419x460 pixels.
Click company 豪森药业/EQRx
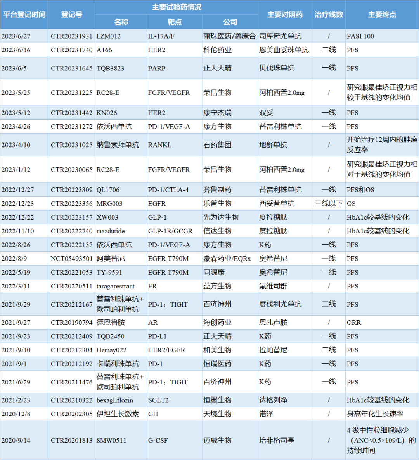point(227,259)
